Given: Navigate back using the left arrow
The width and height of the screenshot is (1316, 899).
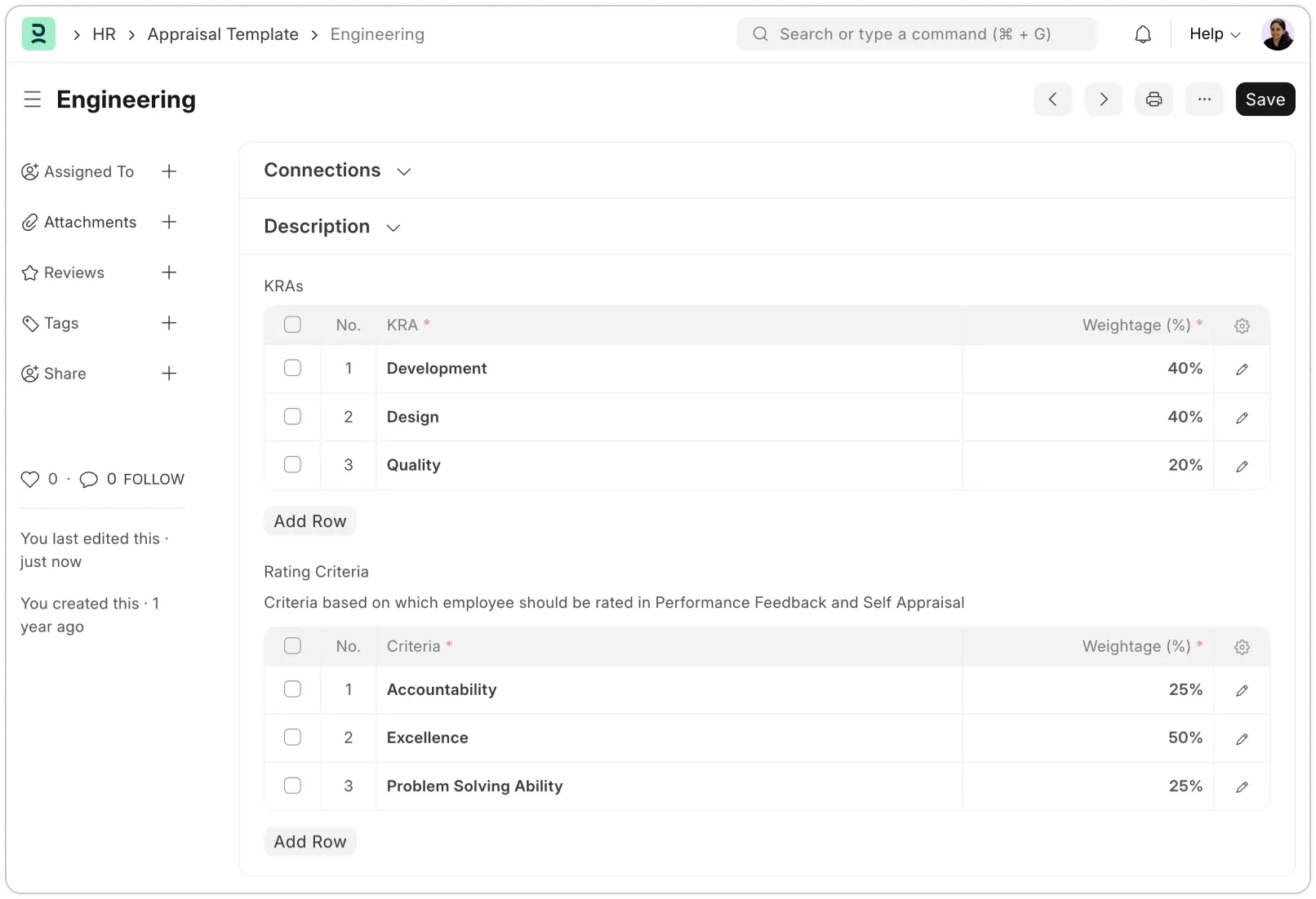Looking at the screenshot, I should pos(1052,99).
